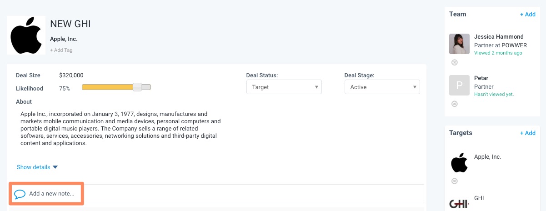The height and width of the screenshot is (211, 546).
Task: Click + Add in Targets panel
Action: pyautogui.click(x=527, y=133)
